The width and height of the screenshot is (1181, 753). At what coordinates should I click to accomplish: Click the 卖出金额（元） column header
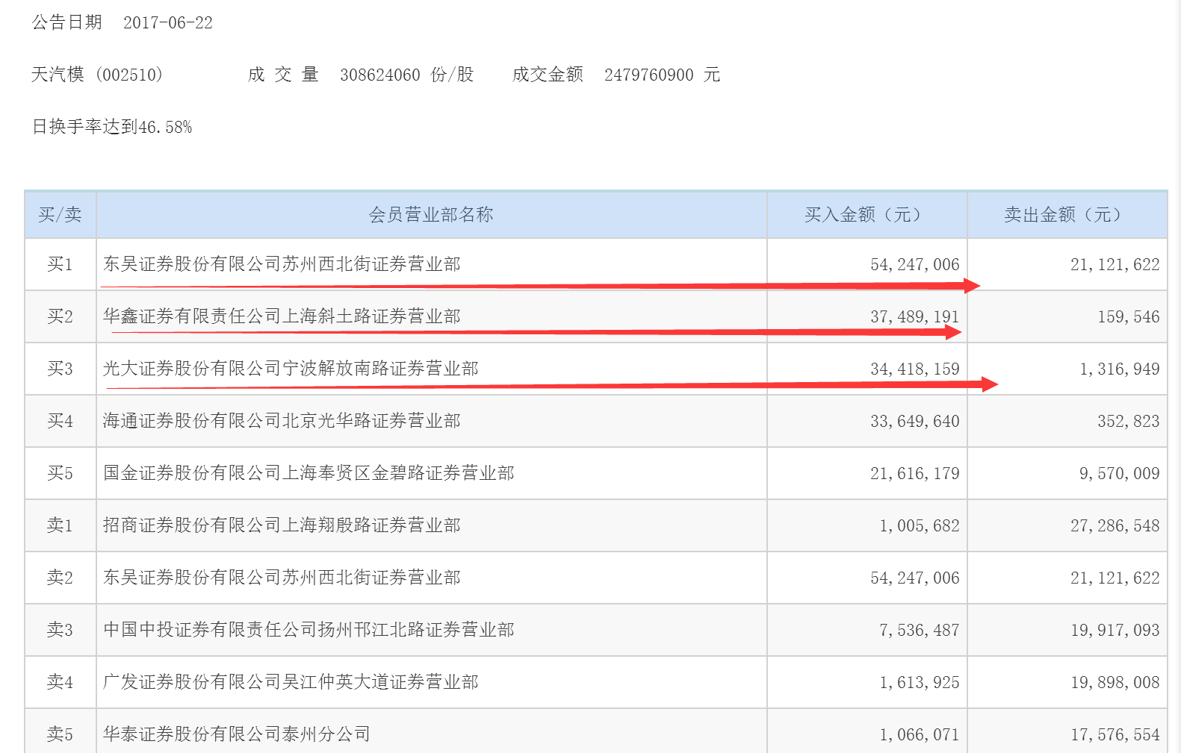click(1067, 215)
